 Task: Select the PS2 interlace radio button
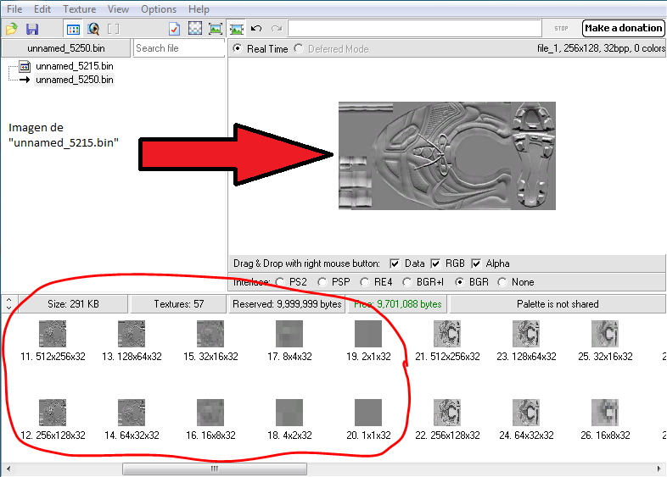tap(281, 282)
